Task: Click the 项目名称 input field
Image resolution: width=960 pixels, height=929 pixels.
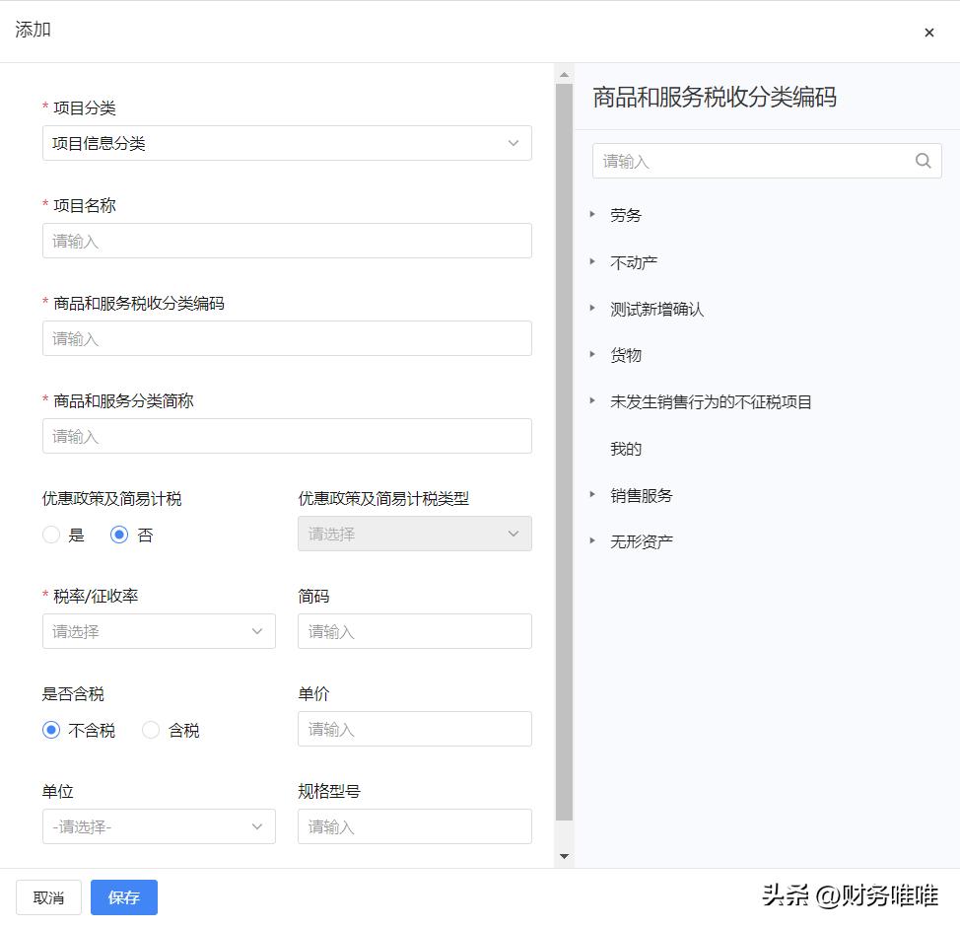Action: point(287,241)
